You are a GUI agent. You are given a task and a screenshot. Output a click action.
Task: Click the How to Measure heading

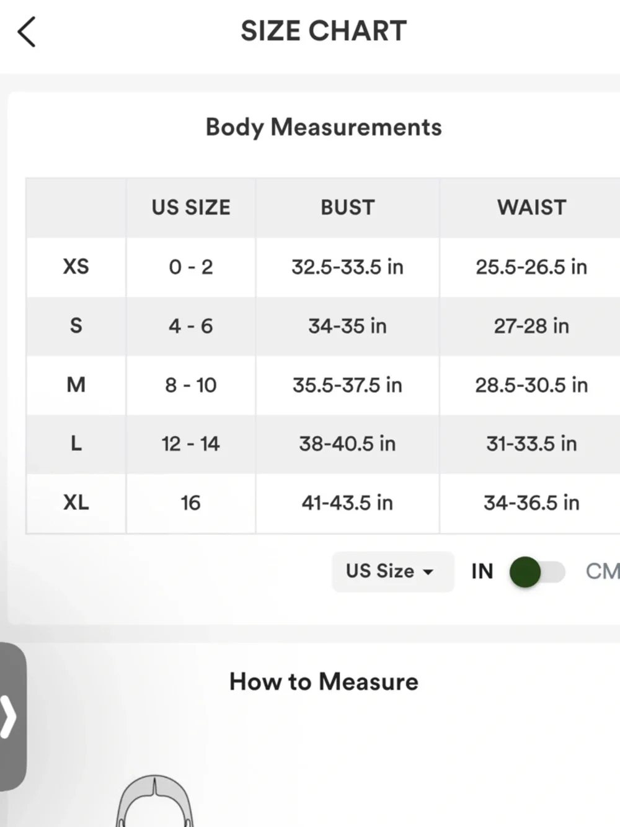[324, 682]
